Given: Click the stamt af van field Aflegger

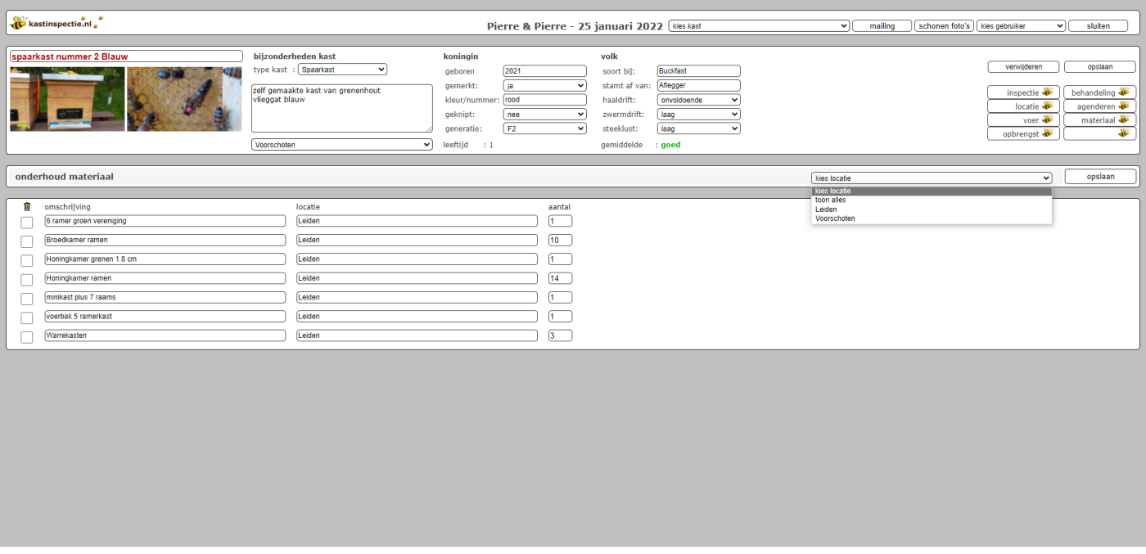Looking at the screenshot, I should tap(698, 85).
